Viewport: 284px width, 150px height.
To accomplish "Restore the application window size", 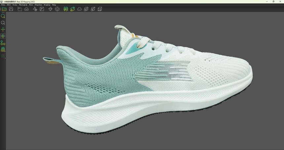I will pyautogui.click(x=273, y=1).
